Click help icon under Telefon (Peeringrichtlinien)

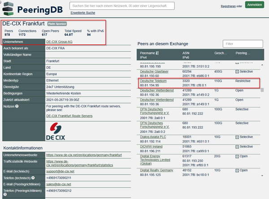[5, 195]
